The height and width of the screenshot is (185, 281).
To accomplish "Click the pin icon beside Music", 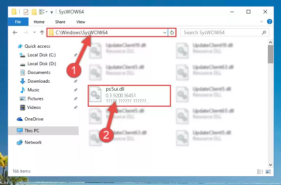I will 75,90.
